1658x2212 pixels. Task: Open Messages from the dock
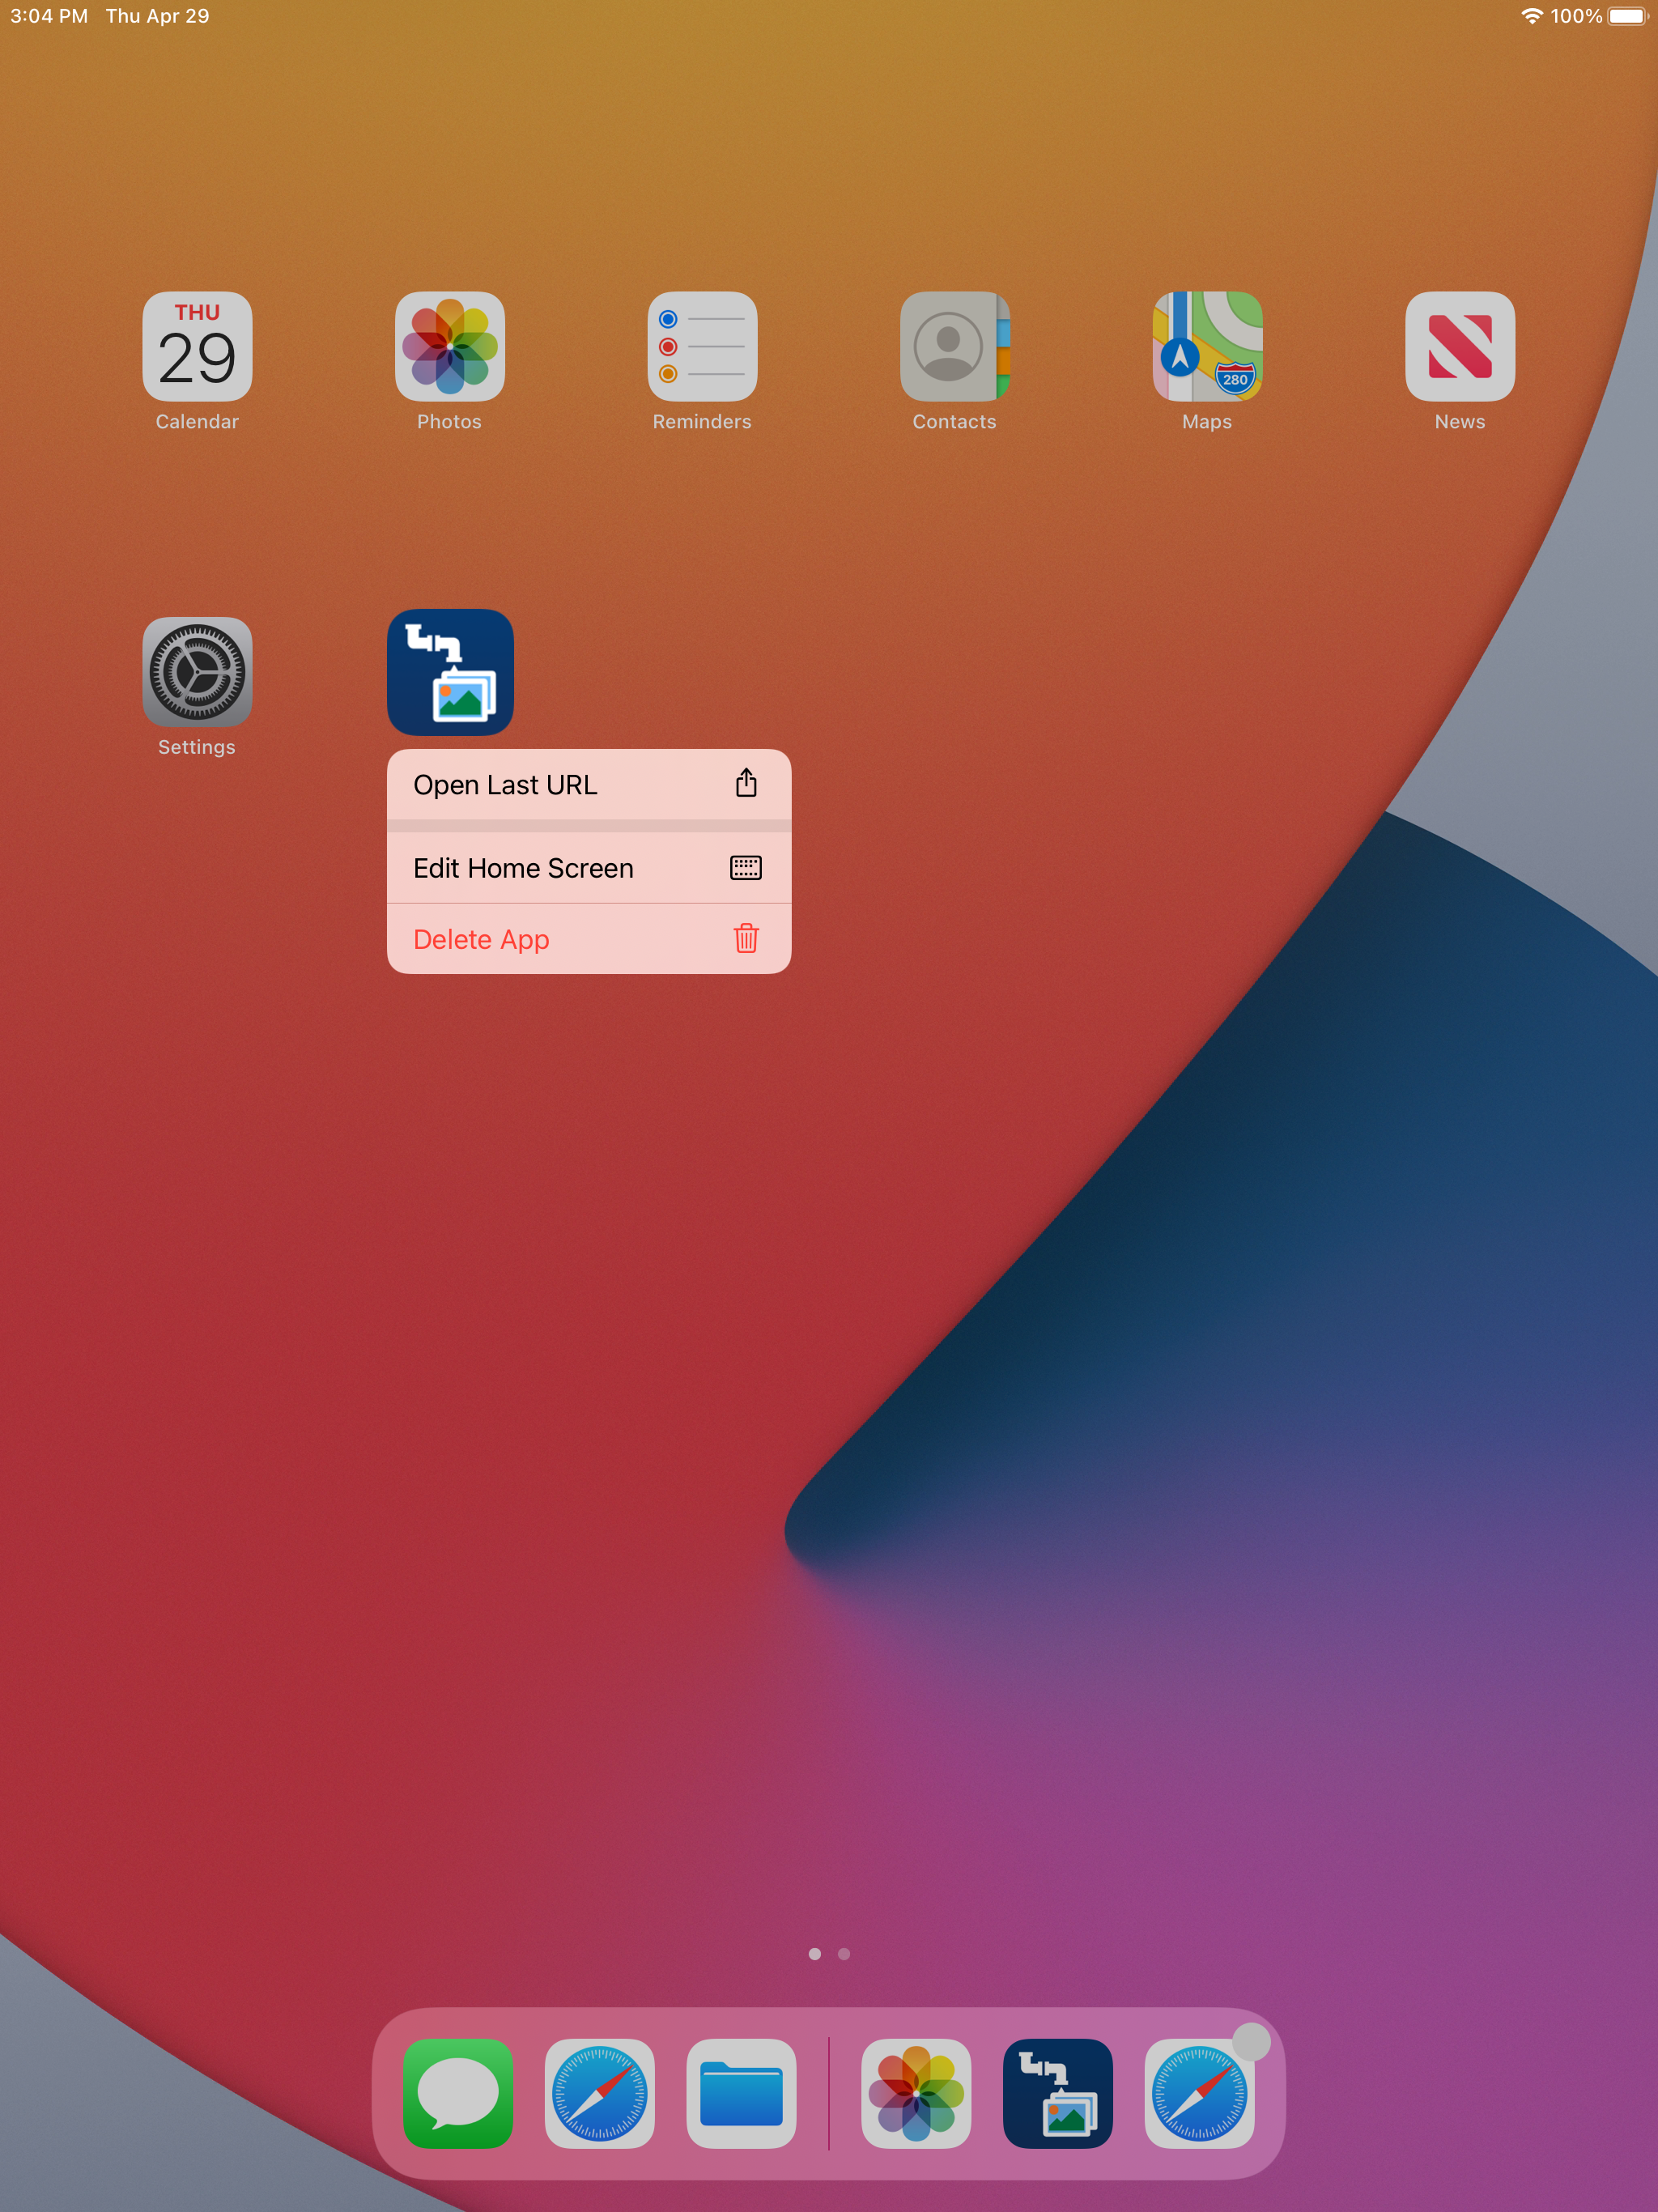tap(458, 2093)
